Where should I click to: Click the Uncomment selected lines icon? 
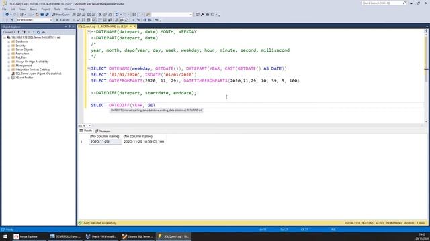(138, 20)
